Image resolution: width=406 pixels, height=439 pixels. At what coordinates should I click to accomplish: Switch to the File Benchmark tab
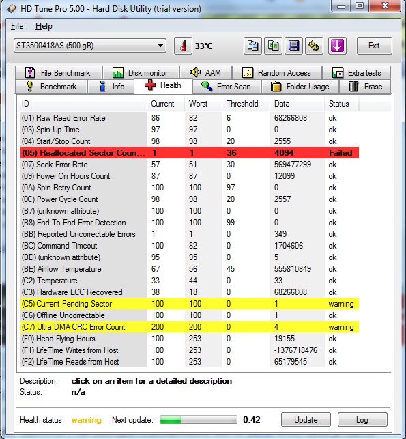(59, 73)
